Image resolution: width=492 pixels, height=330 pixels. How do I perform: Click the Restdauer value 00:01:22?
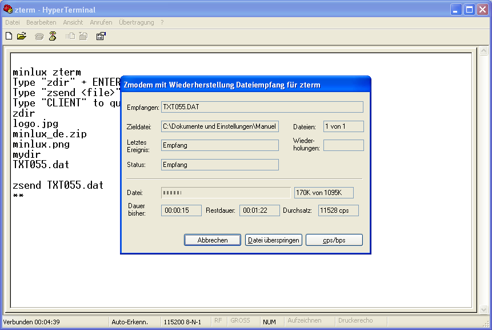point(259,210)
